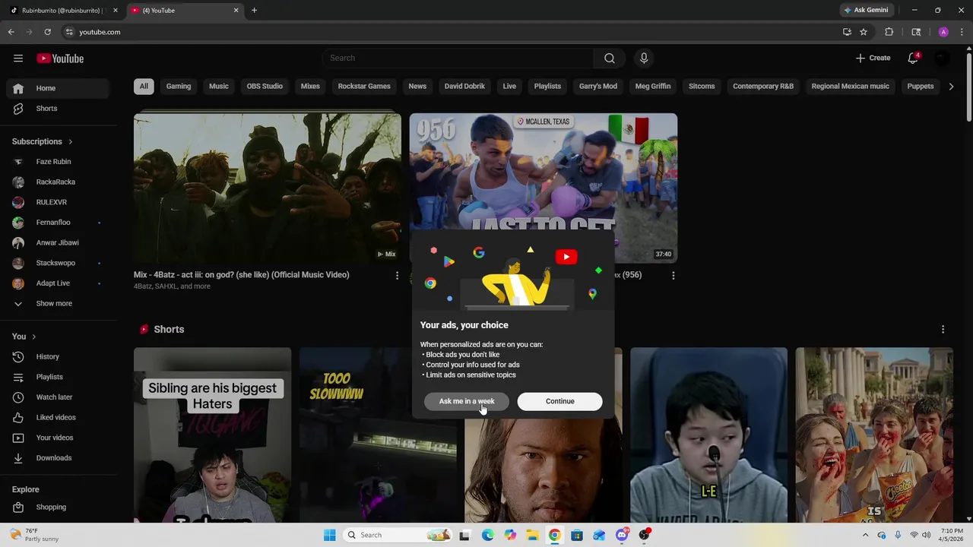Viewport: 973px width, 547px height.
Task: Open Stackswopo subscription channel
Action: 59,263
